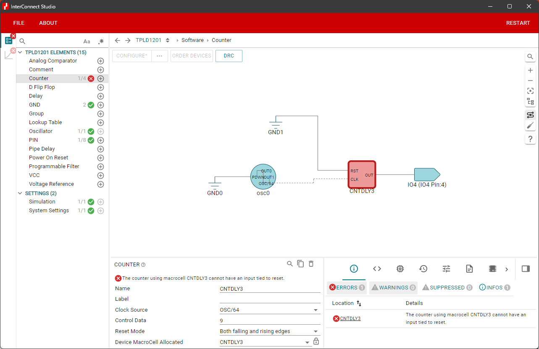The image size is (539, 349).
Task: Delete the COUNTER instance with trash icon
Action: [311, 264]
